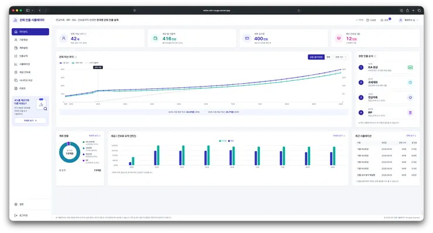Open the browser tab group chevron dropdown
Image resolution: width=433 pixels, height=233 pixels.
[x=33, y=11]
